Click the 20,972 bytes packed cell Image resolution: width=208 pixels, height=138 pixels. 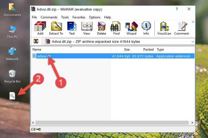(x=143, y=56)
